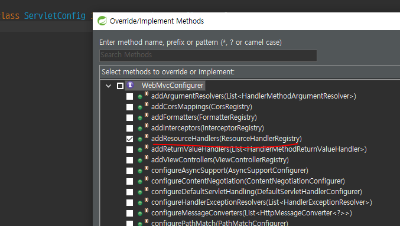Select configureMessageConverters method row
400x226 pixels.
point(252,213)
